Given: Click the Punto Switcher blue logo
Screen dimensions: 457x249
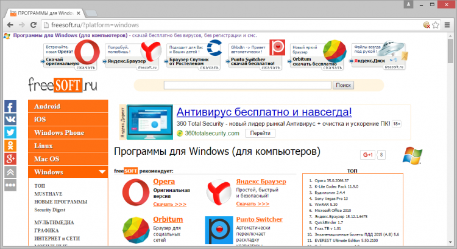Looking at the screenshot, I should coord(219,230).
